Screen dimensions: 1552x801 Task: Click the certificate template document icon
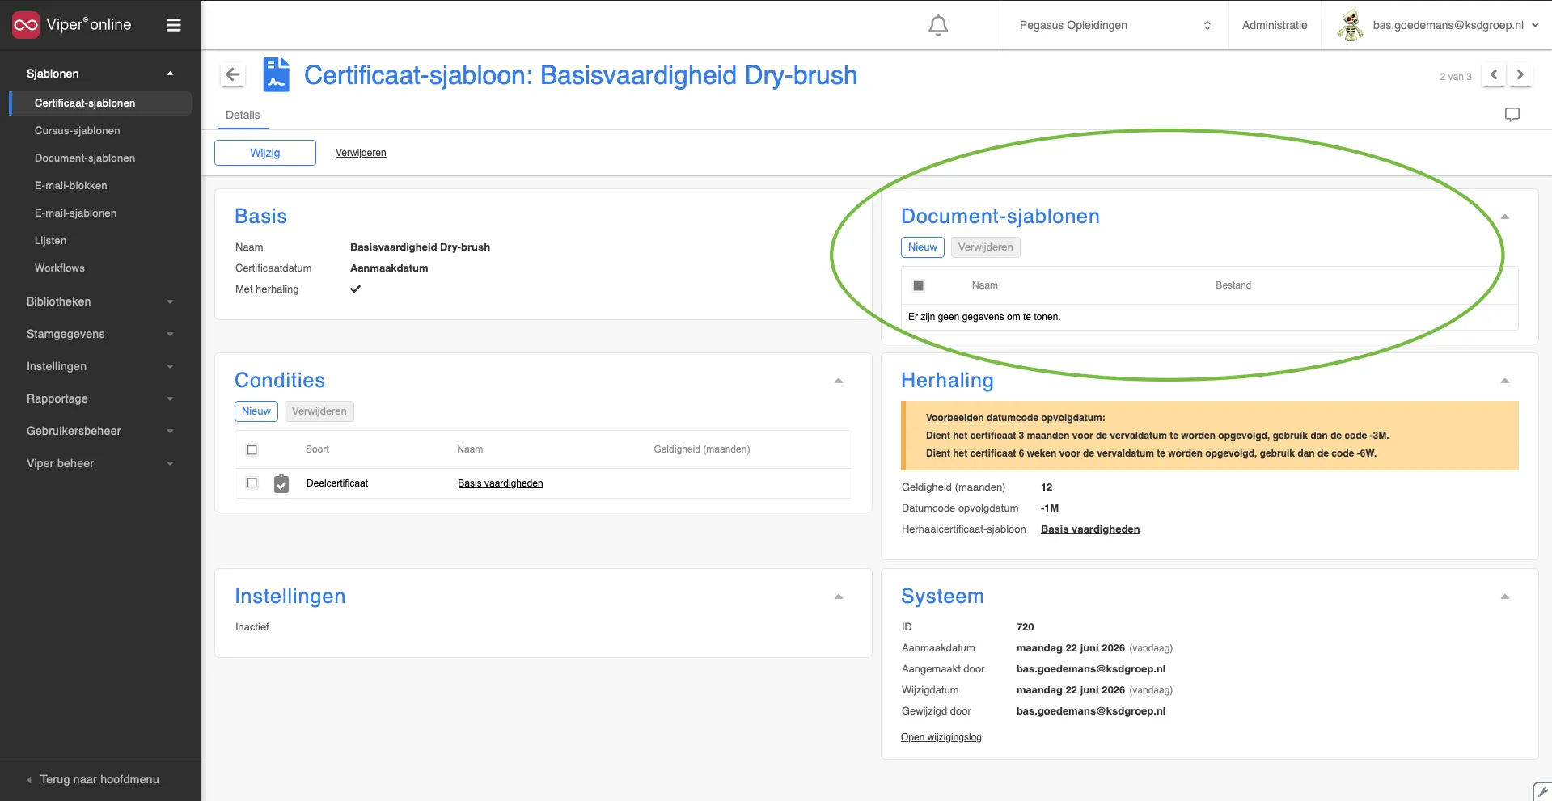277,74
